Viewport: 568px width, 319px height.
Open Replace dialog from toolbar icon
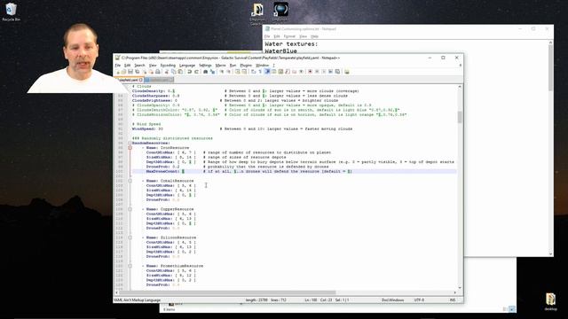pos(212,72)
